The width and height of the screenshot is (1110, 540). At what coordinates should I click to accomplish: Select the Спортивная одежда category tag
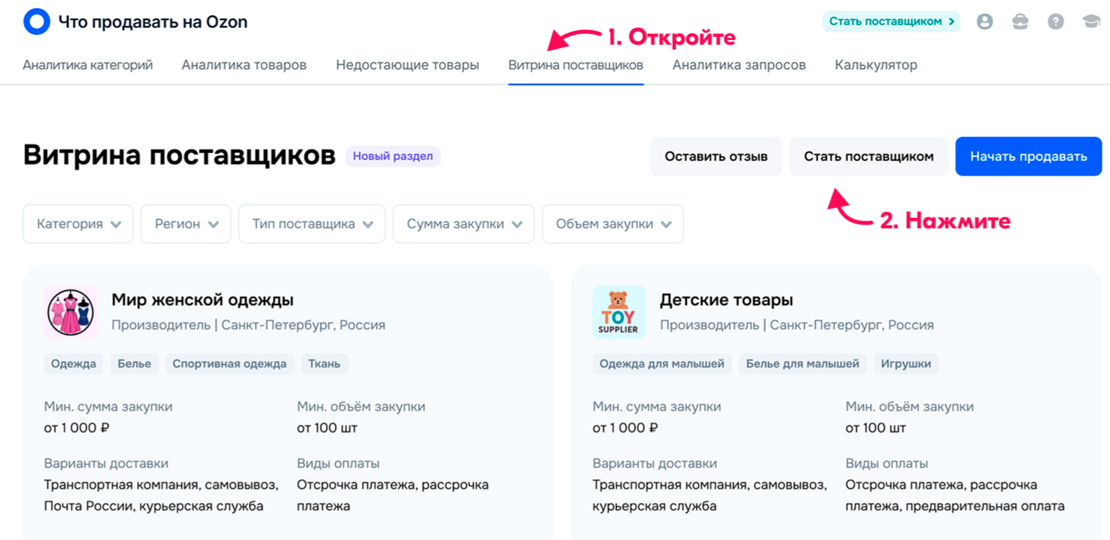click(229, 364)
